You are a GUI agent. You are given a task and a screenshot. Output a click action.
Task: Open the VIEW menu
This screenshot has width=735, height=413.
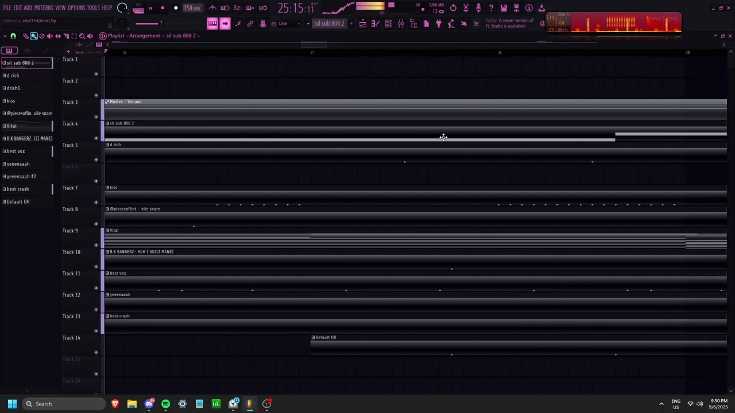coord(60,8)
